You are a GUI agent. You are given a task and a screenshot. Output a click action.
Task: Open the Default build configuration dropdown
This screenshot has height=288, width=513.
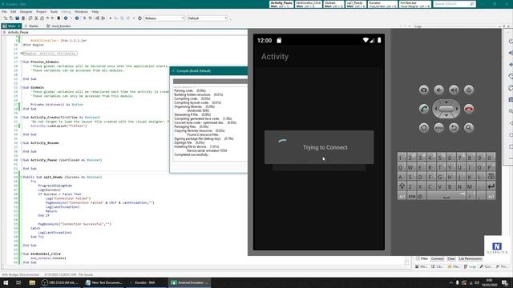click(x=208, y=18)
